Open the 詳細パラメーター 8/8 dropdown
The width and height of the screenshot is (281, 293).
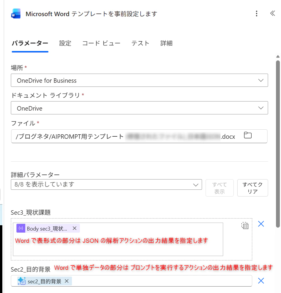[x=106, y=184]
